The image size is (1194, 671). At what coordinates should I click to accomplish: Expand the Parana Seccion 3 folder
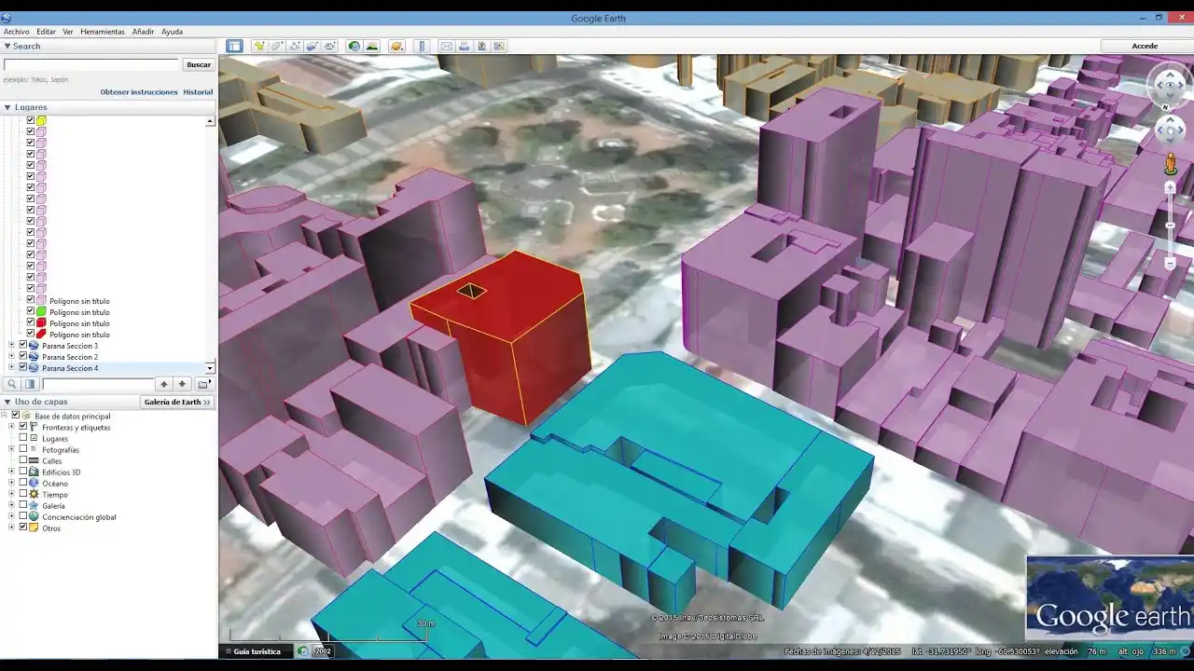pos(11,346)
